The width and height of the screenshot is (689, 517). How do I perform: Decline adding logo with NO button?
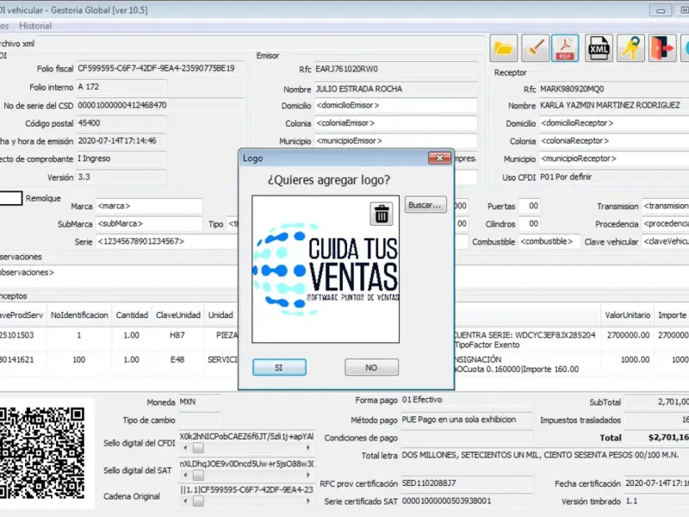(x=371, y=368)
